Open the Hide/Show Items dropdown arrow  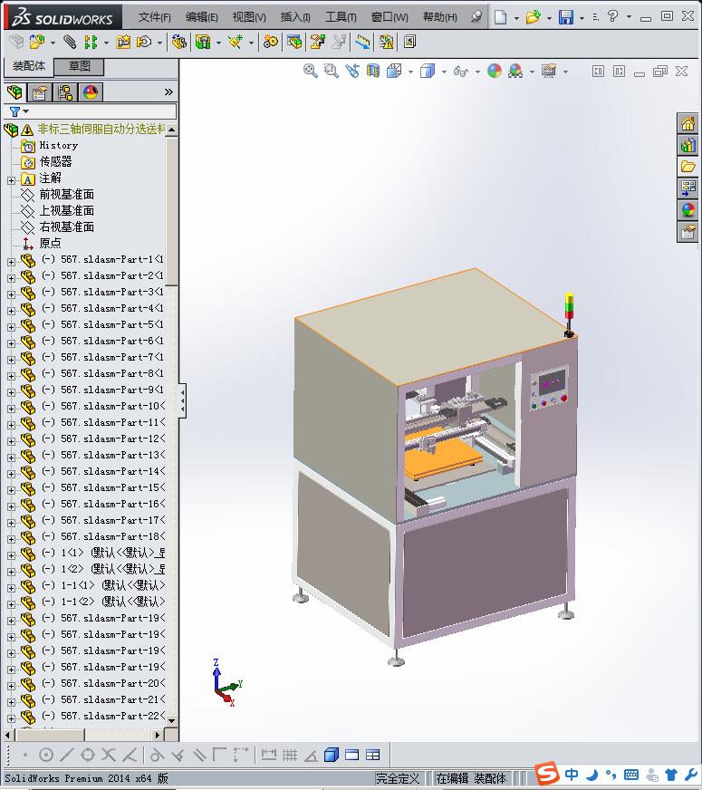[x=477, y=72]
